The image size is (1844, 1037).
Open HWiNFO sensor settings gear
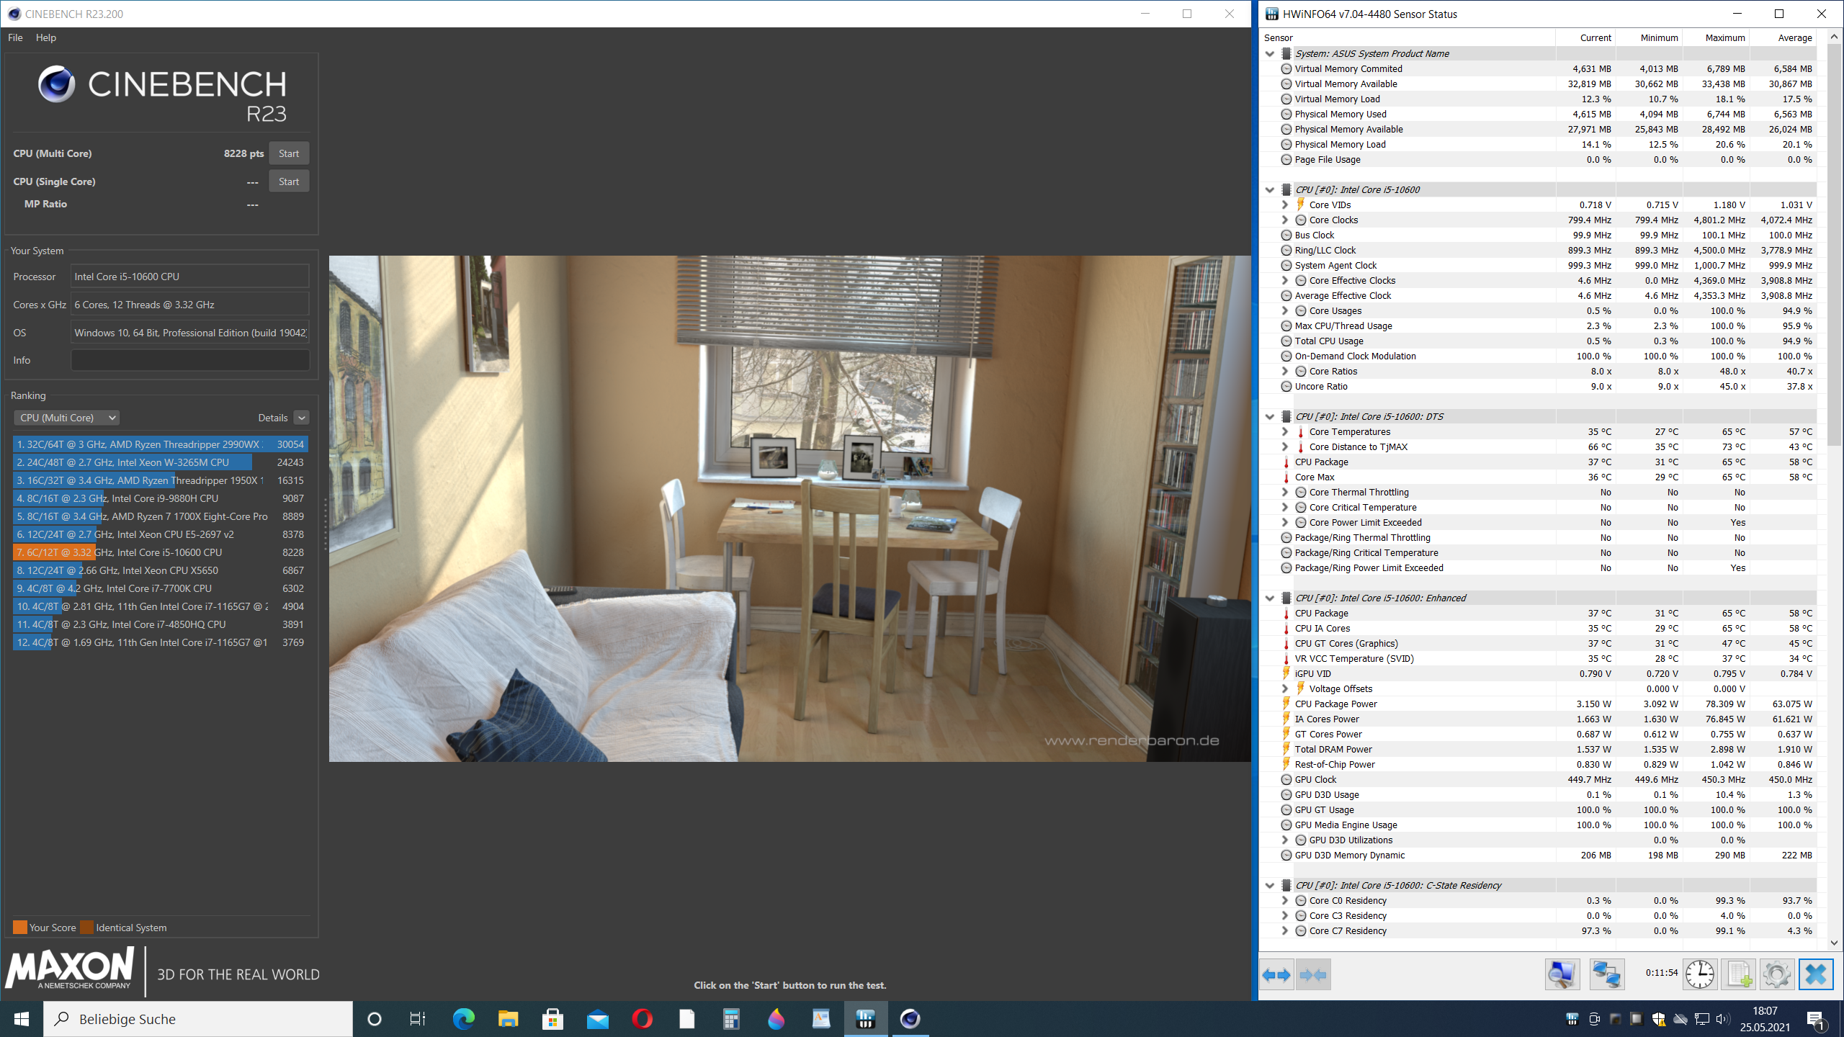pos(1776,975)
